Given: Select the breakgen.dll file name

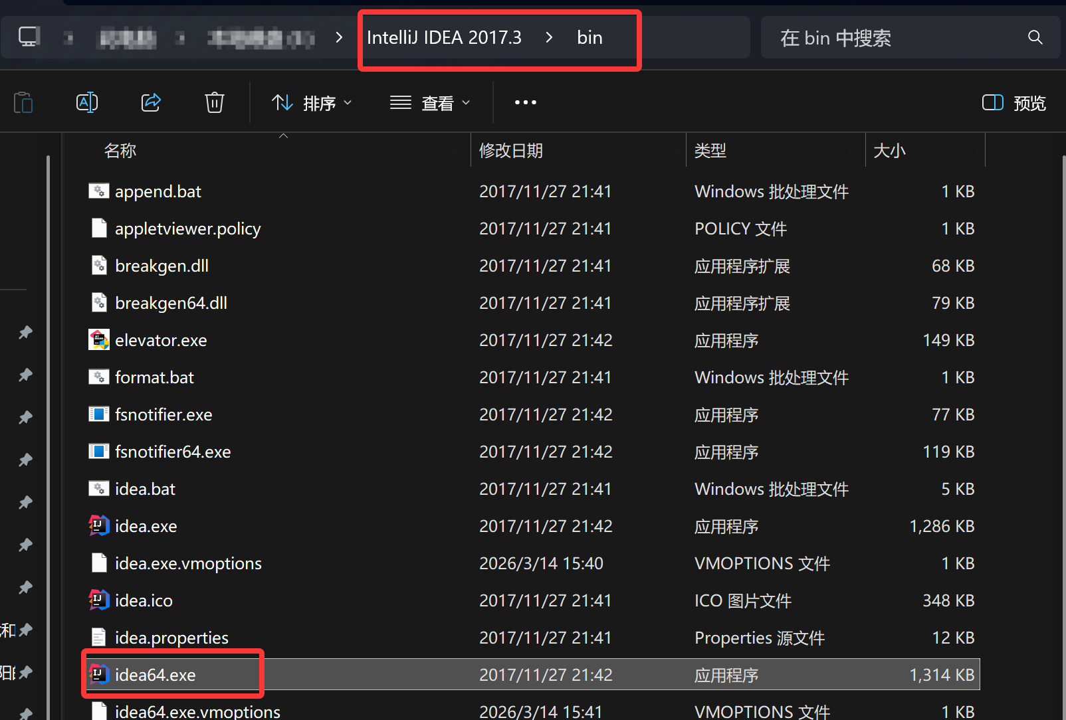Looking at the screenshot, I should click(162, 266).
